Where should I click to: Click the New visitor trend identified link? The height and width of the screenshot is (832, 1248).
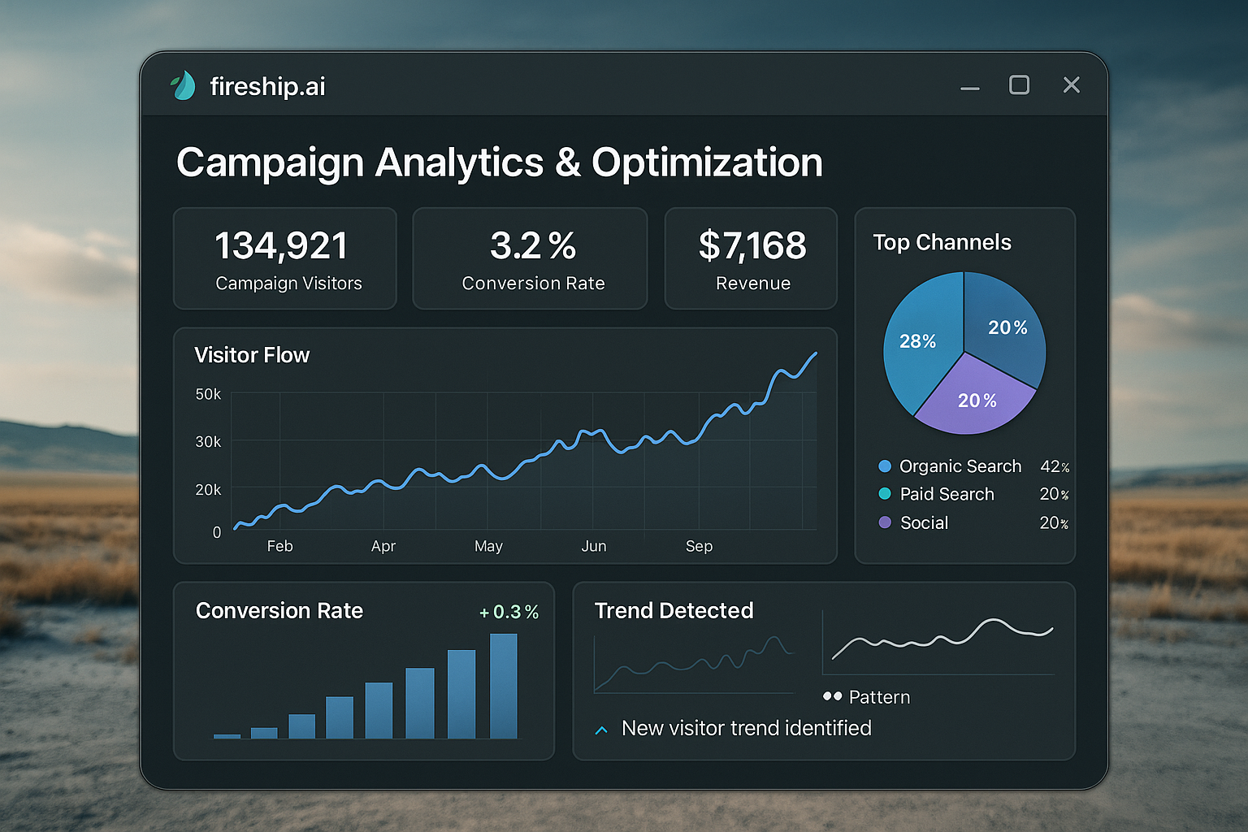(746, 729)
